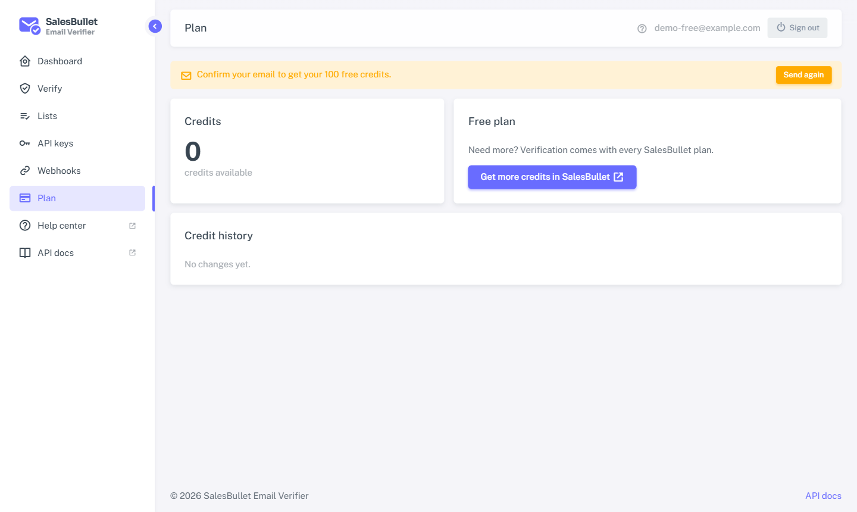Open the API docs link in the footer
The image size is (857, 512).
[823, 496]
